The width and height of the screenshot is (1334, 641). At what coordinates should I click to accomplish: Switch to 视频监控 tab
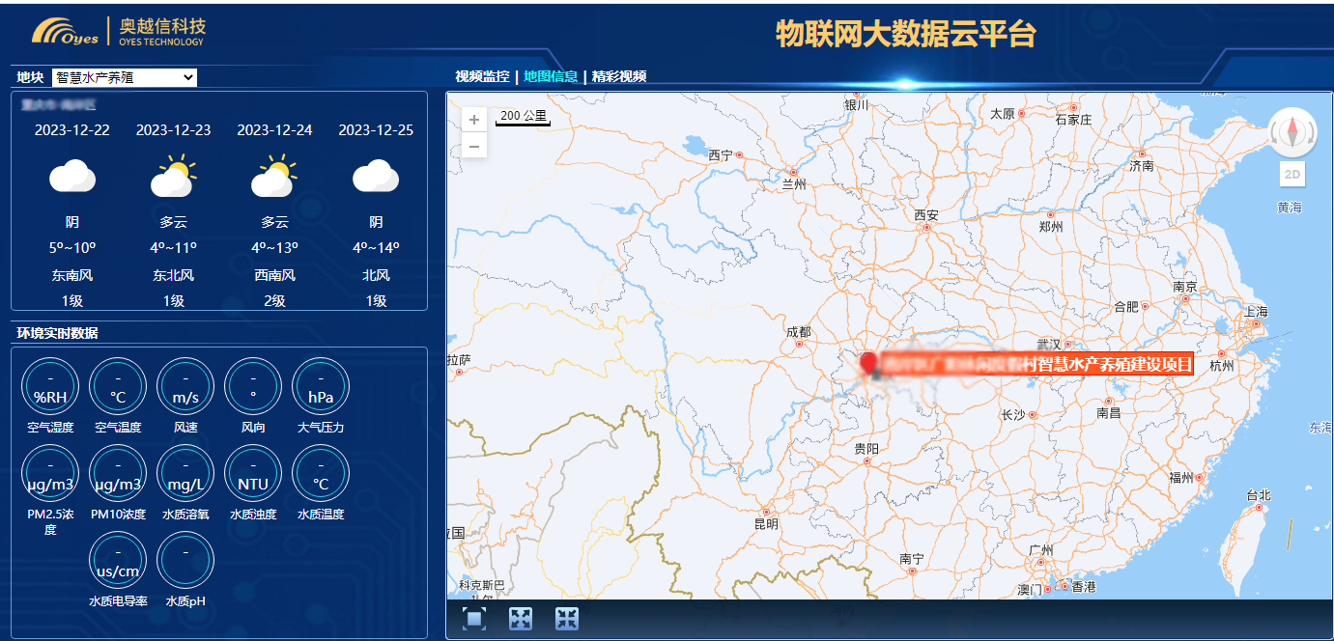[x=482, y=76]
